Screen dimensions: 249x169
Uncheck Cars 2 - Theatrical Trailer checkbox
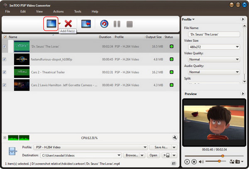[5, 72]
